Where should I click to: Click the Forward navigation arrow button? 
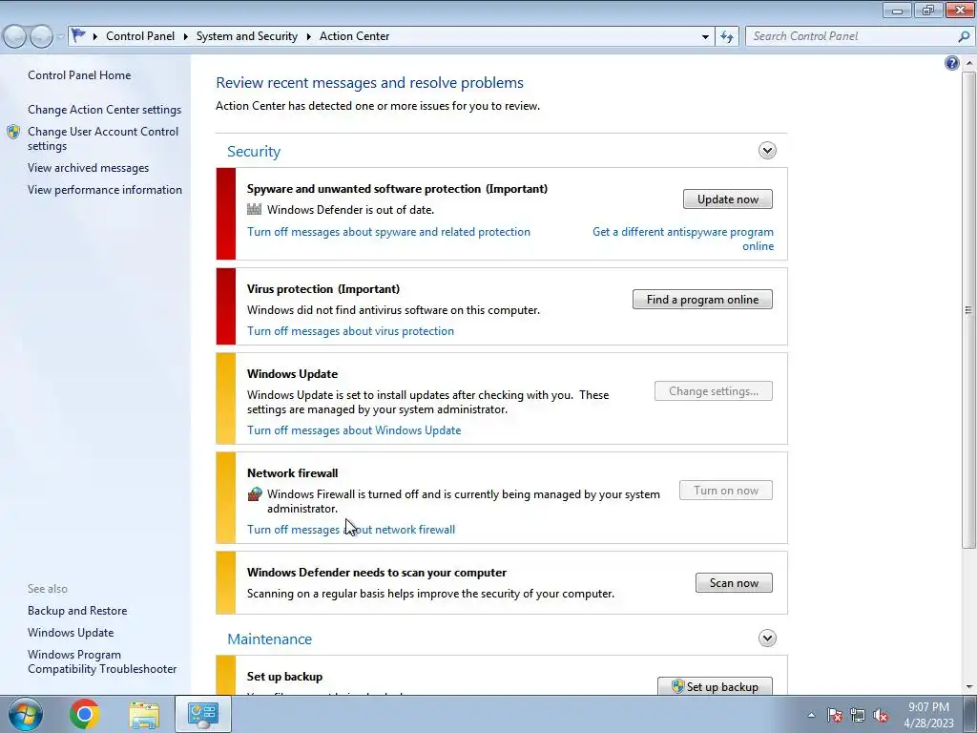(x=41, y=36)
